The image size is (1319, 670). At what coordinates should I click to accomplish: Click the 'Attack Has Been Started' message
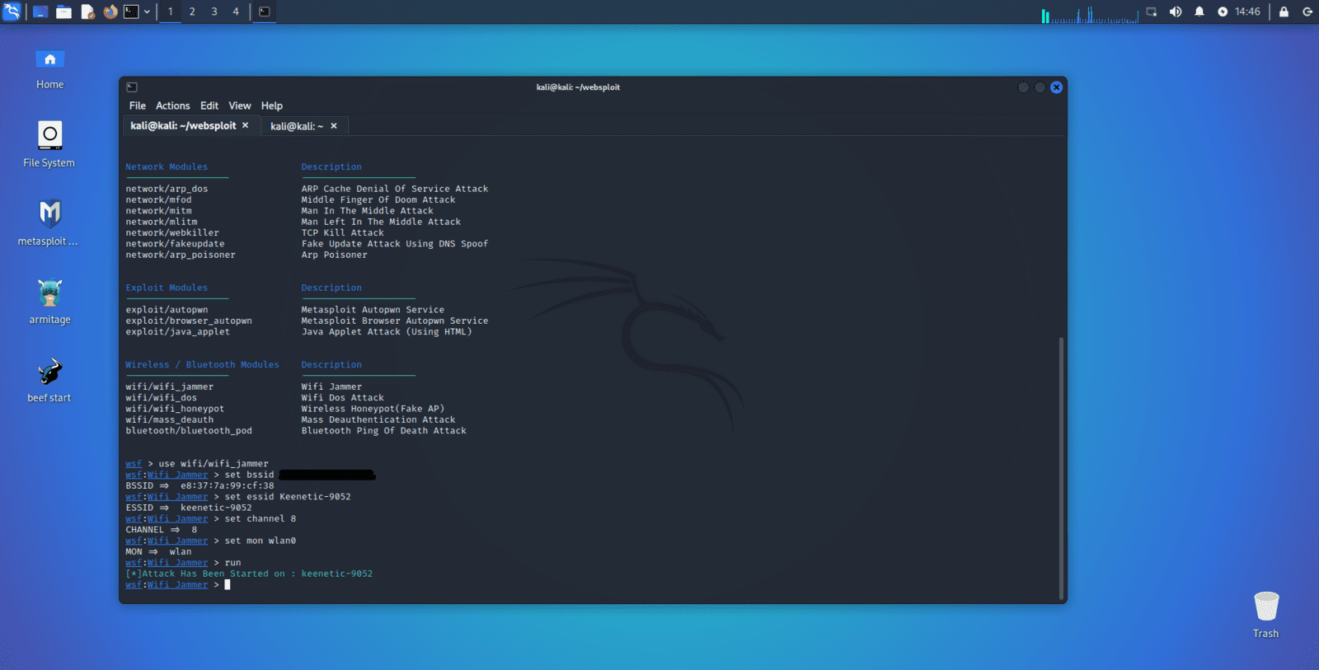(249, 574)
